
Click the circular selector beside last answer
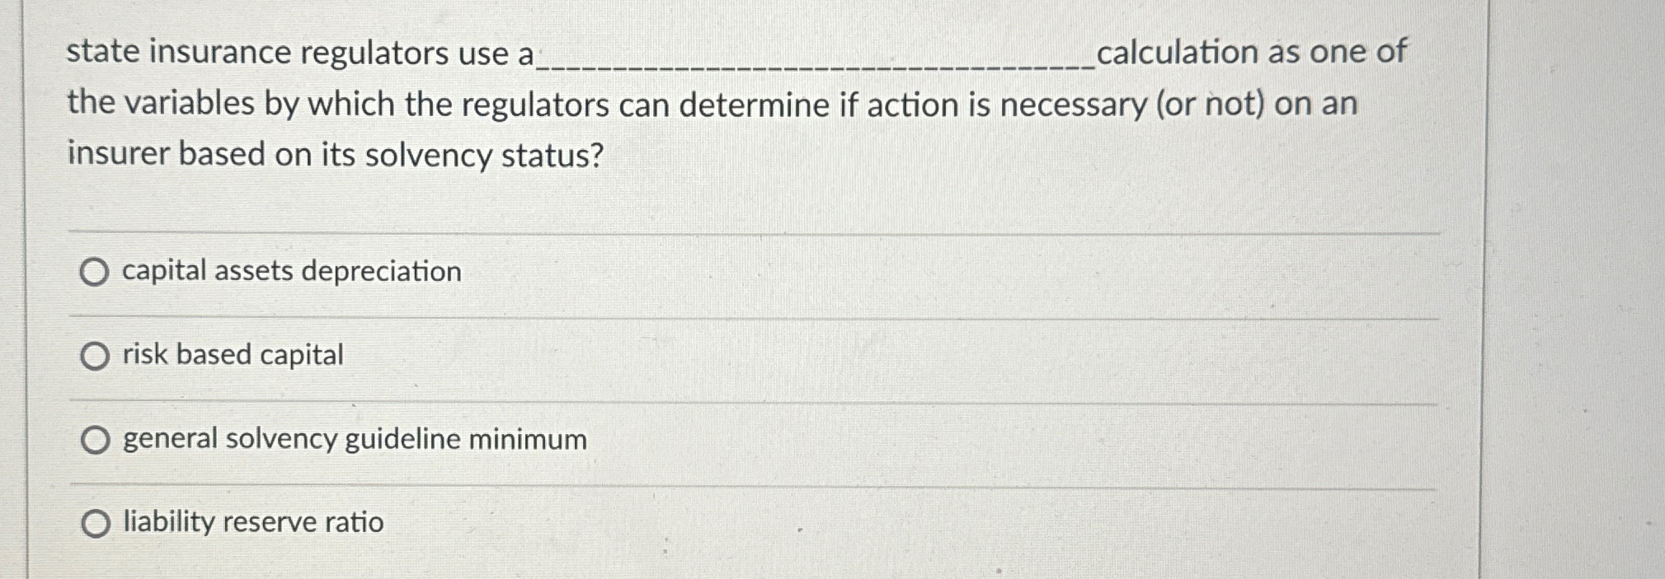[95, 522]
